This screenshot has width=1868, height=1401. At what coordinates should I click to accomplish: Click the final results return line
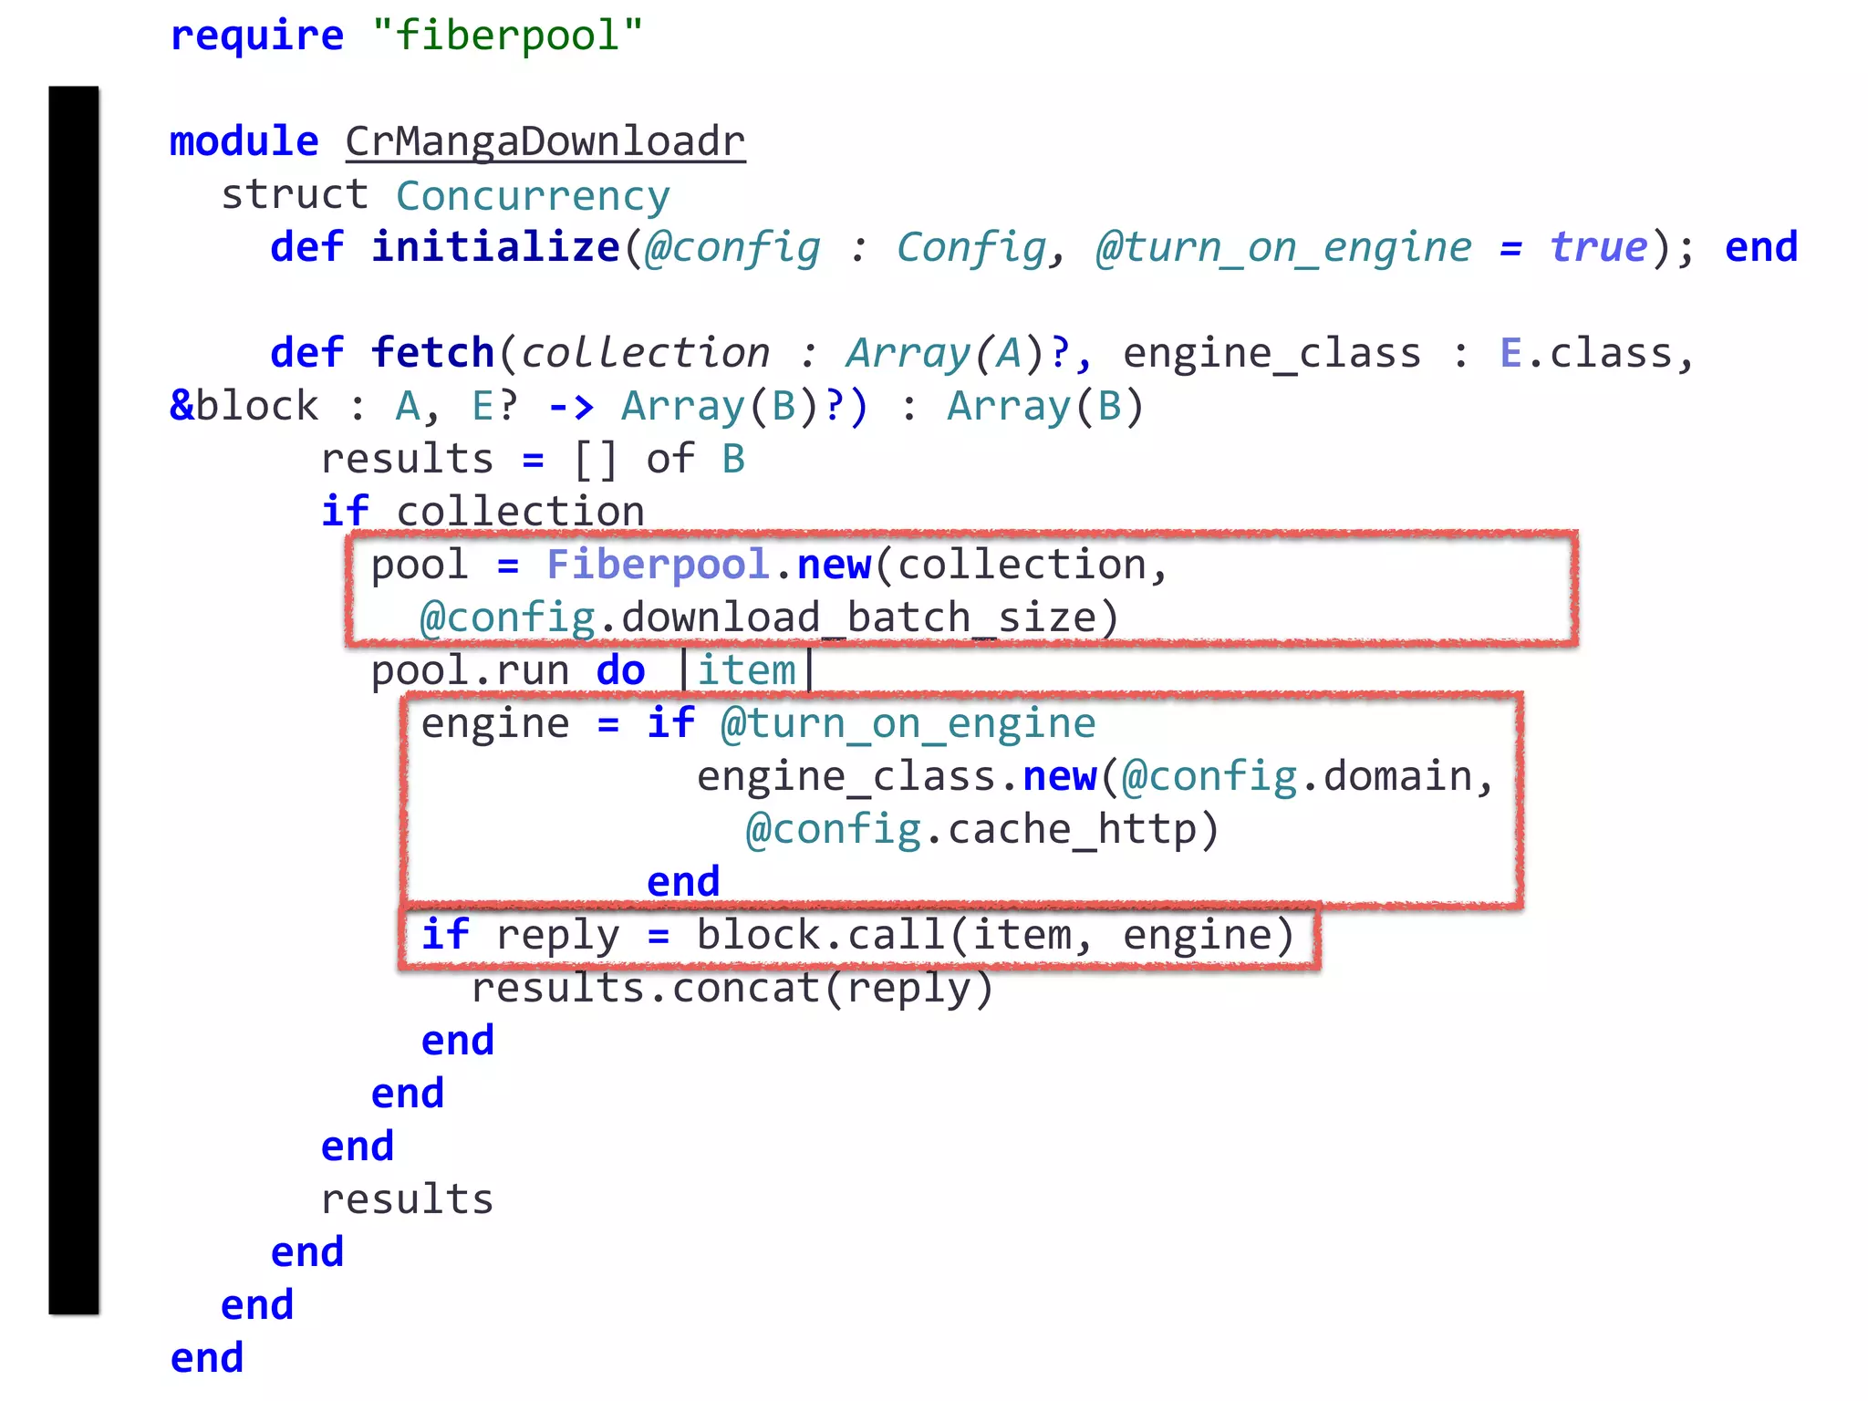tap(408, 1199)
